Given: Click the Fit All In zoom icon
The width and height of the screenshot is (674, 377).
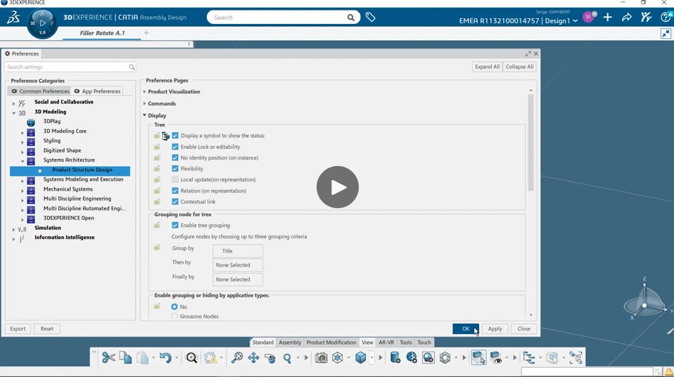Looking at the screenshot, I should click(x=237, y=357).
